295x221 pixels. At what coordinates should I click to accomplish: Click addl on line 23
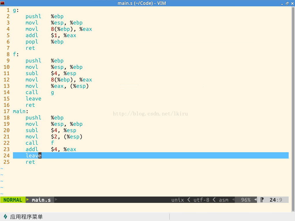32,149
